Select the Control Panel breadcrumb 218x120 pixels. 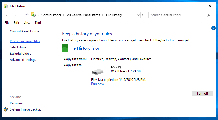click(51, 15)
